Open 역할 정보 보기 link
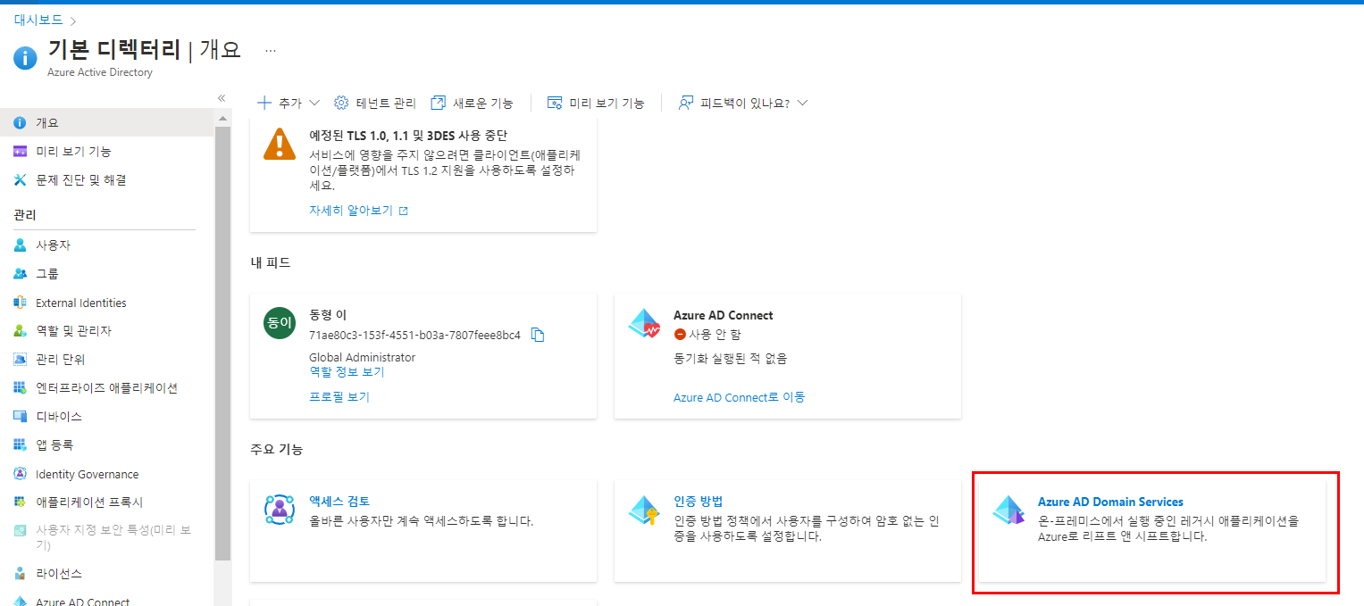The image size is (1364, 606). point(347,371)
